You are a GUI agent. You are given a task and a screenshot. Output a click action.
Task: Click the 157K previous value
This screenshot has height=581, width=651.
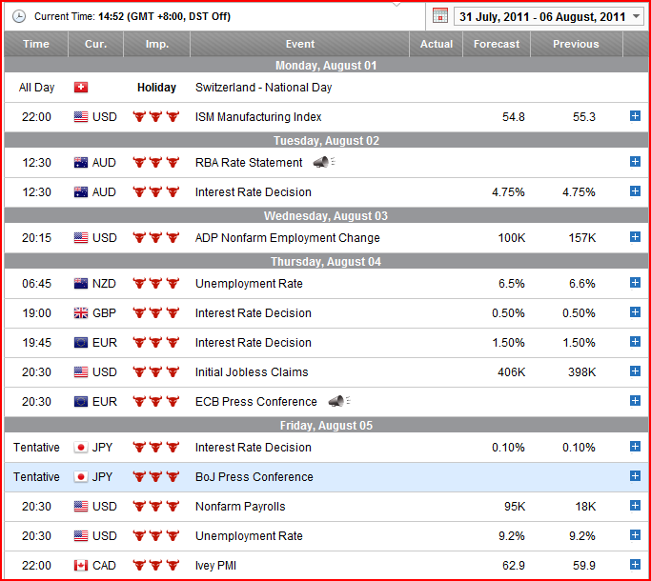582,238
